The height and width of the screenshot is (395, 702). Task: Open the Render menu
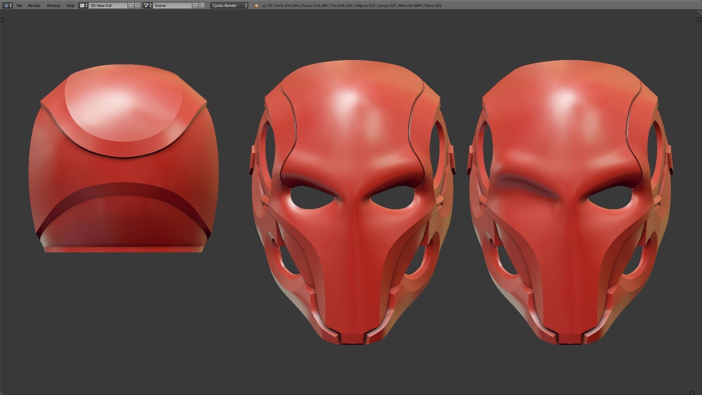click(34, 5)
